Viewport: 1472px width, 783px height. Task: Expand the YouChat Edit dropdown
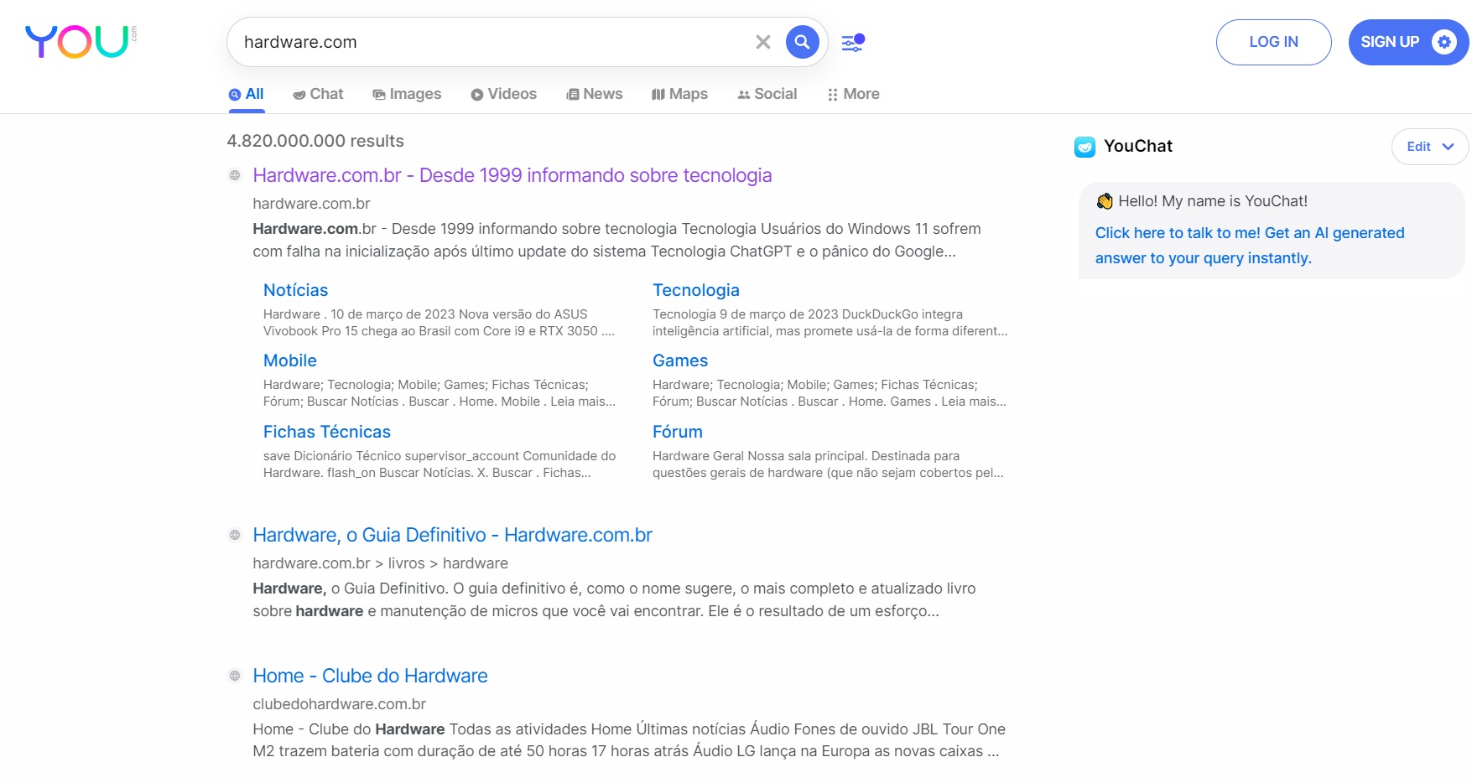pyautogui.click(x=1429, y=147)
